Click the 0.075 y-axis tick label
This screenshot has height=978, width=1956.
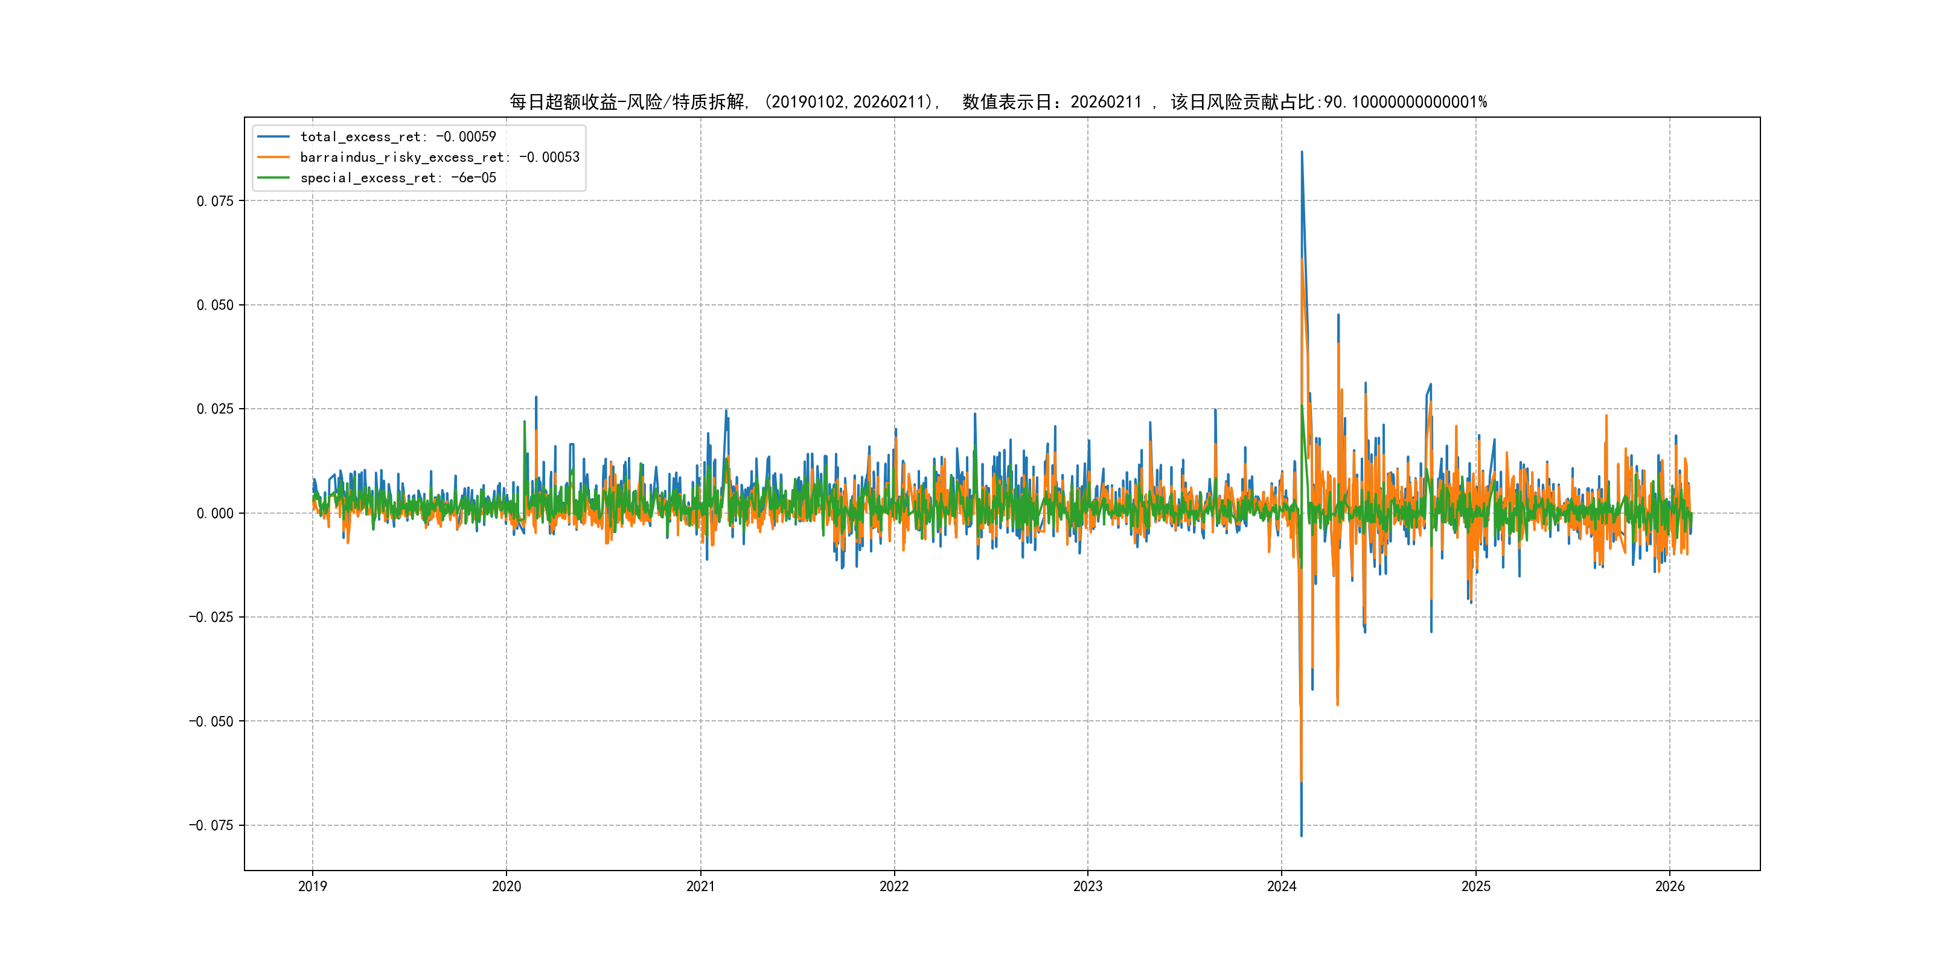pos(215,201)
